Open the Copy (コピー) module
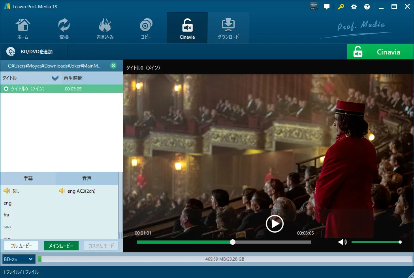Screen dimensions: 414x278 [x=146, y=28]
